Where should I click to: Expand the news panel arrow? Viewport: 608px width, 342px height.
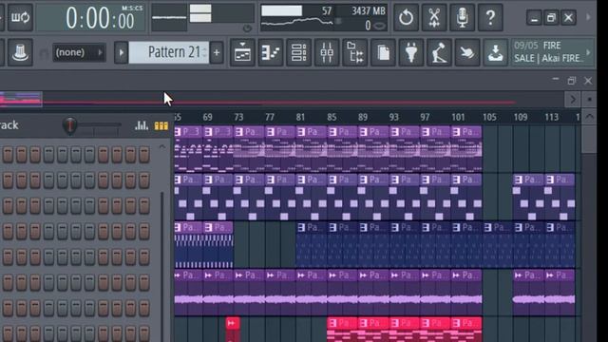point(589,52)
